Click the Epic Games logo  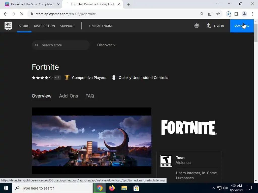point(8,26)
